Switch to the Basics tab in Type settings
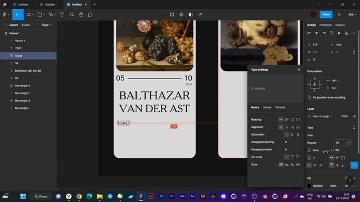Screen dimensions: 360x202 [255, 107]
